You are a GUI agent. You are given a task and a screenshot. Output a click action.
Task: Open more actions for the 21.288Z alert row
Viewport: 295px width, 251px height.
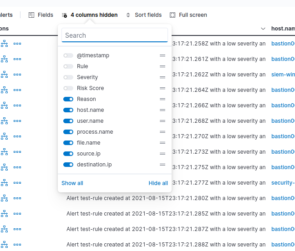(17, 245)
